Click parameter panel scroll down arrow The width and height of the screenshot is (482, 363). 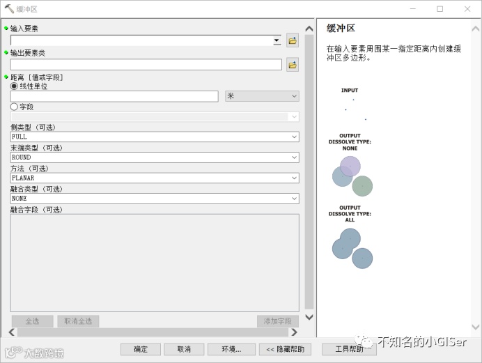[x=309, y=317]
